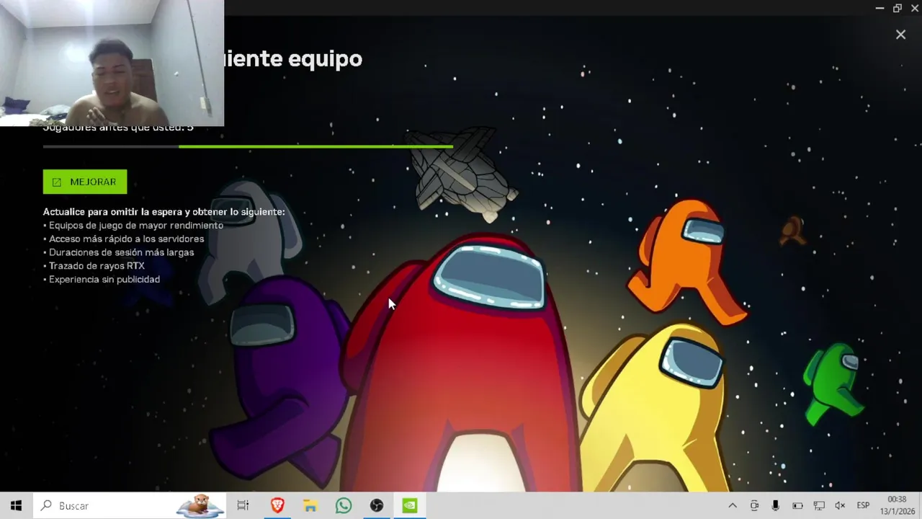Screen dimensions: 922x519
Task: Switch to OBS Studio on the taskbar
Action: point(377,505)
